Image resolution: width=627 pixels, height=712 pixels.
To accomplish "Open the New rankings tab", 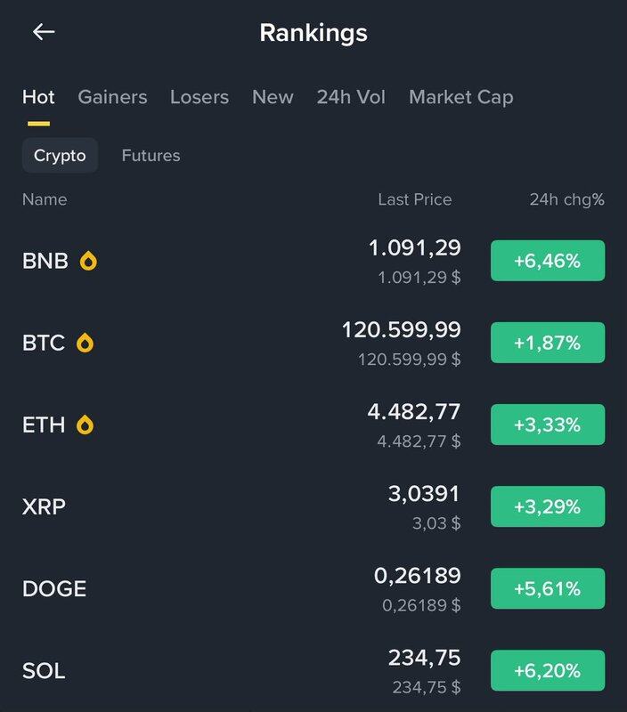I will pos(273,97).
